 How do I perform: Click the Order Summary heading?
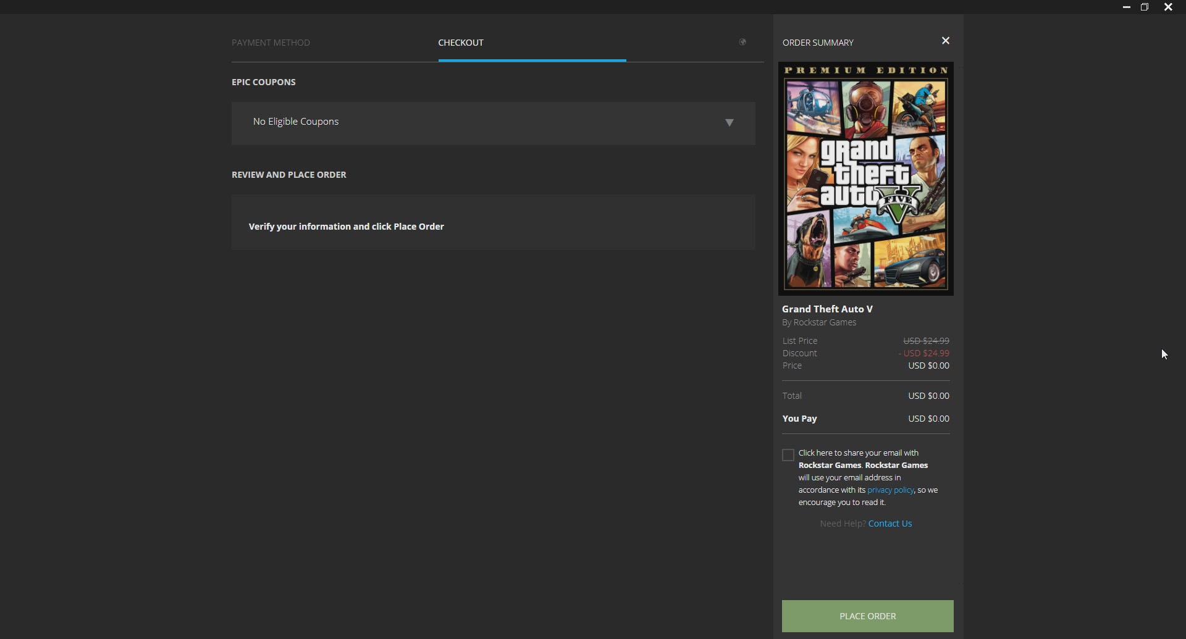818,43
